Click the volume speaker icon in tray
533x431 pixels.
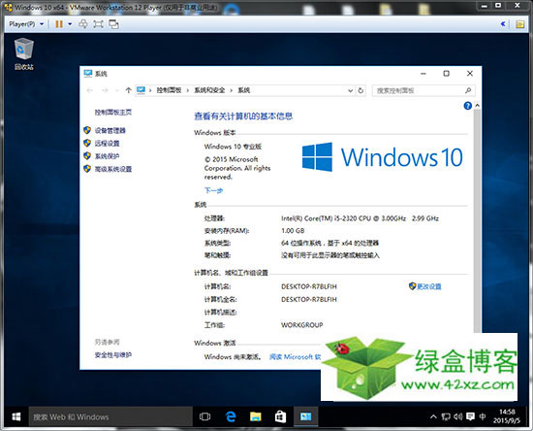coord(457,416)
